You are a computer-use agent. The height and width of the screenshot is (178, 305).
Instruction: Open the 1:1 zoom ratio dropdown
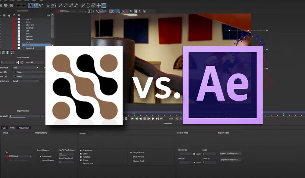point(82,11)
